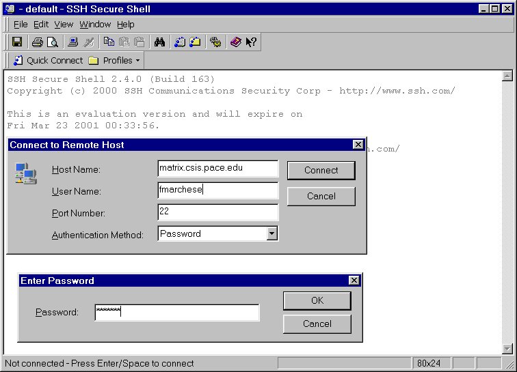The width and height of the screenshot is (517, 372).
Task: Click the Not connected status bar message
Action: (99, 363)
